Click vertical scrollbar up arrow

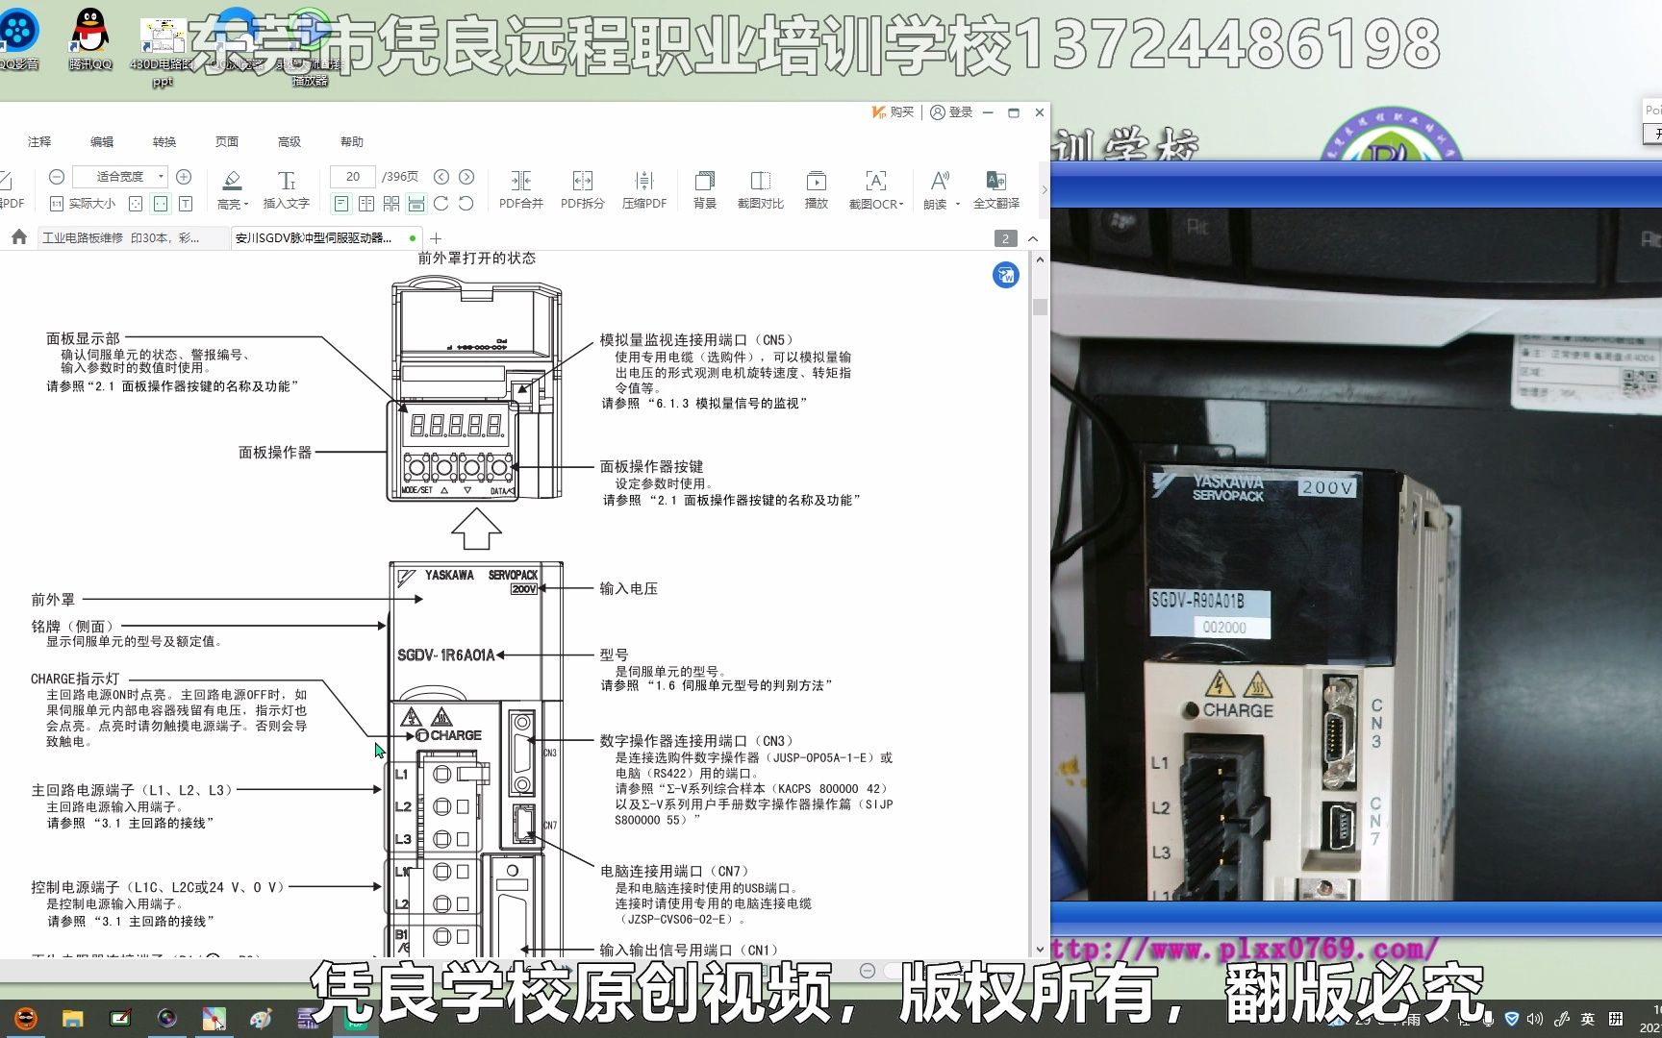click(x=1040, y=259)
